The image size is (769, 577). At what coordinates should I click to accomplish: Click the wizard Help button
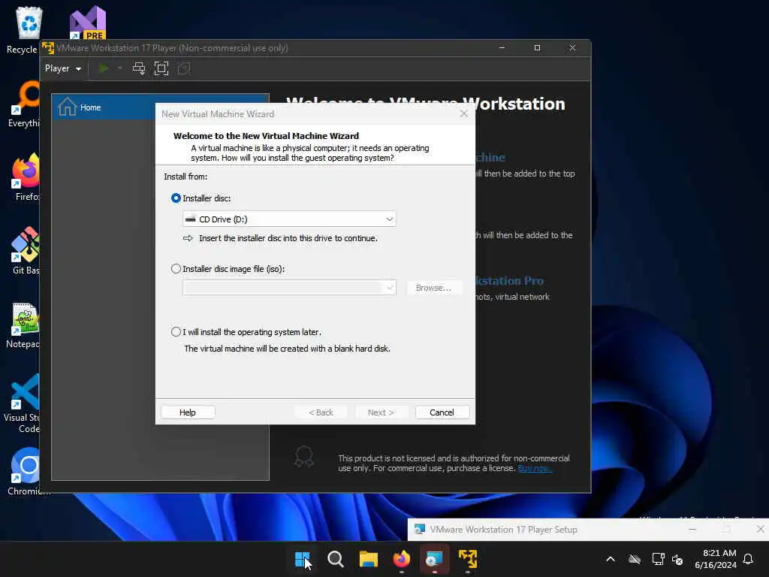pos(188,412)
